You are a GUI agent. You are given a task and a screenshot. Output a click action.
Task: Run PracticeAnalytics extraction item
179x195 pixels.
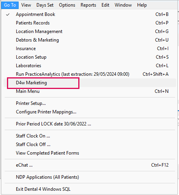tap(90, 74)
